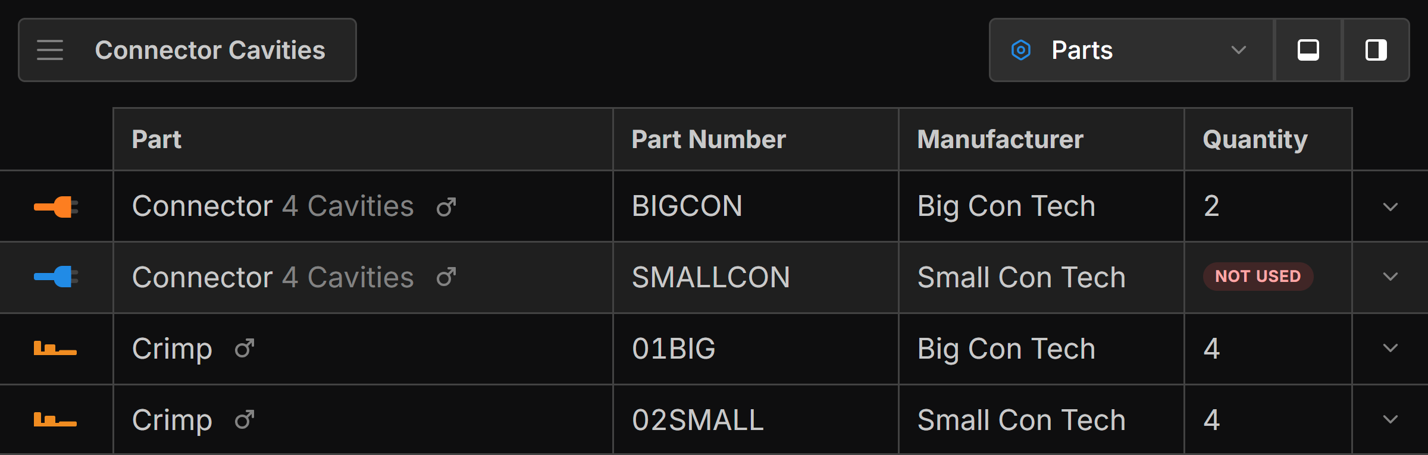Viewport: 1428px width, 455px height.
Task: Expand the 02SMALL crimp row
Action: tap(1390, 420)
